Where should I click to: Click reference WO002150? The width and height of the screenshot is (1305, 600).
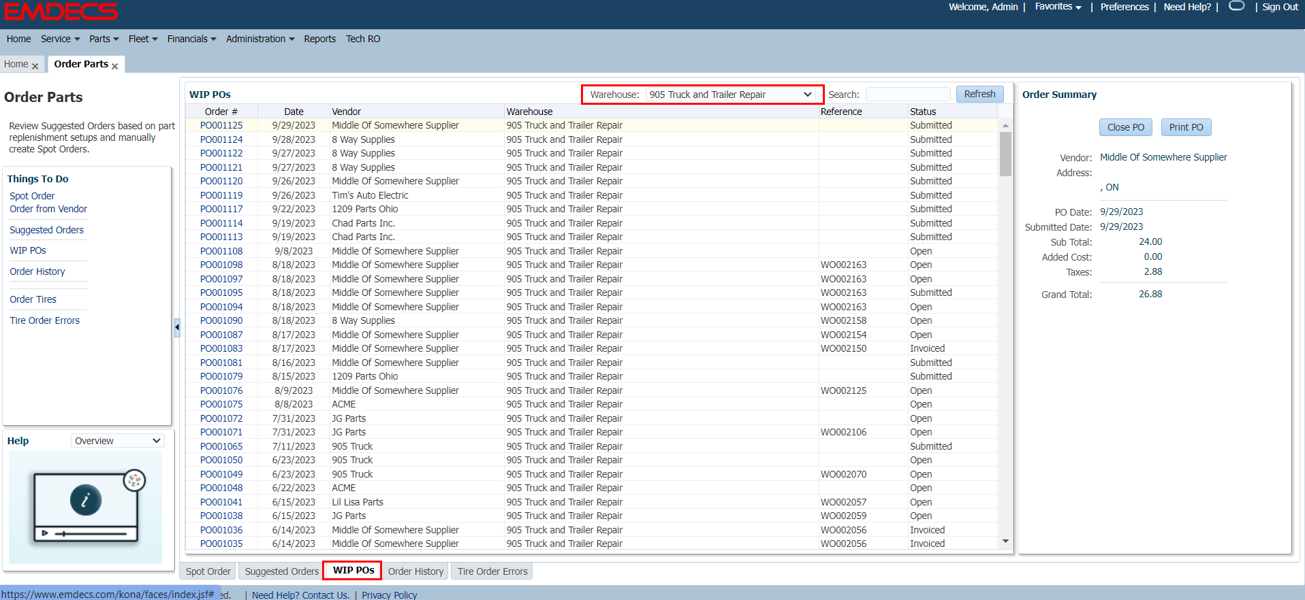click(x=843, y=348)
